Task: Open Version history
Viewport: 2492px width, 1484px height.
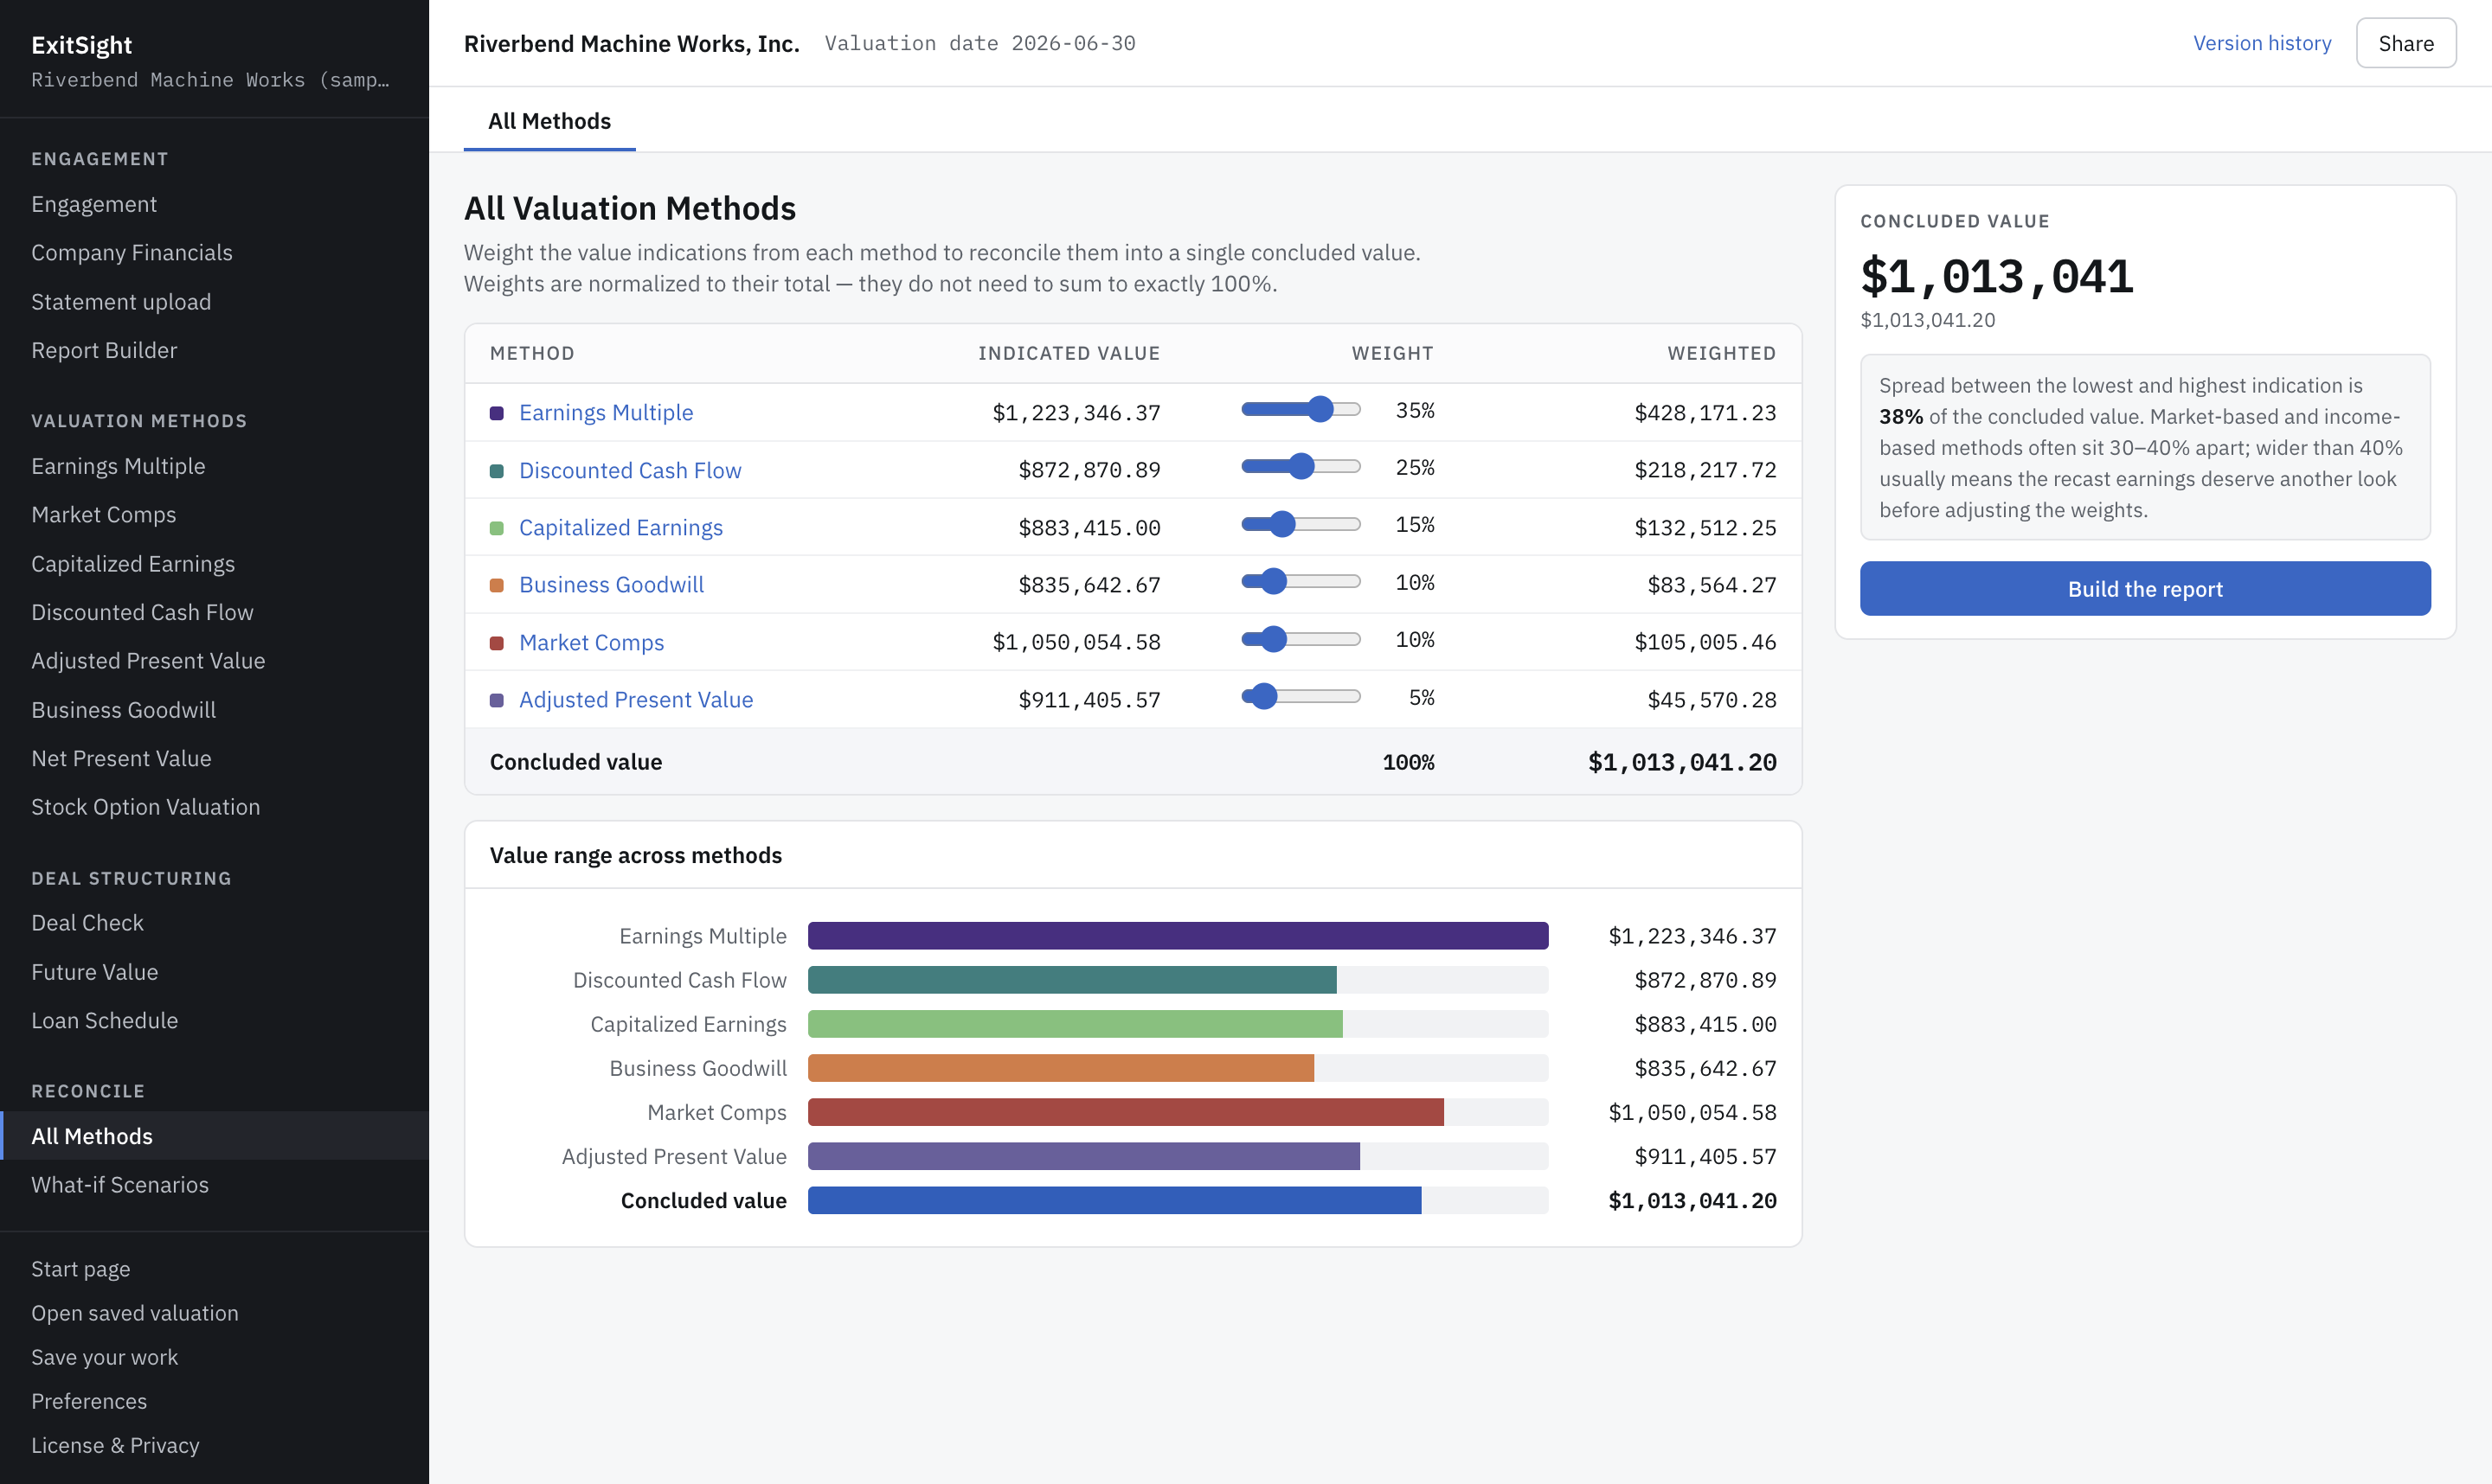Action: click(2261, 43)
